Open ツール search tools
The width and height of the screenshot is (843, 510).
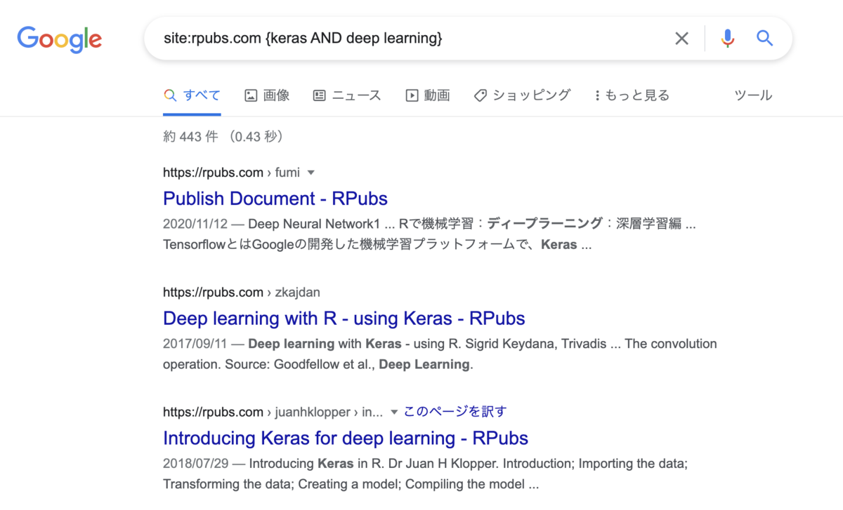tap(753, 95)
